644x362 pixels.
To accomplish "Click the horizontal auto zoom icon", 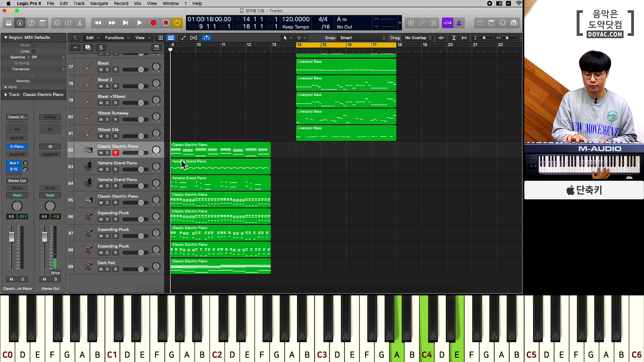I will pos(464,38).
